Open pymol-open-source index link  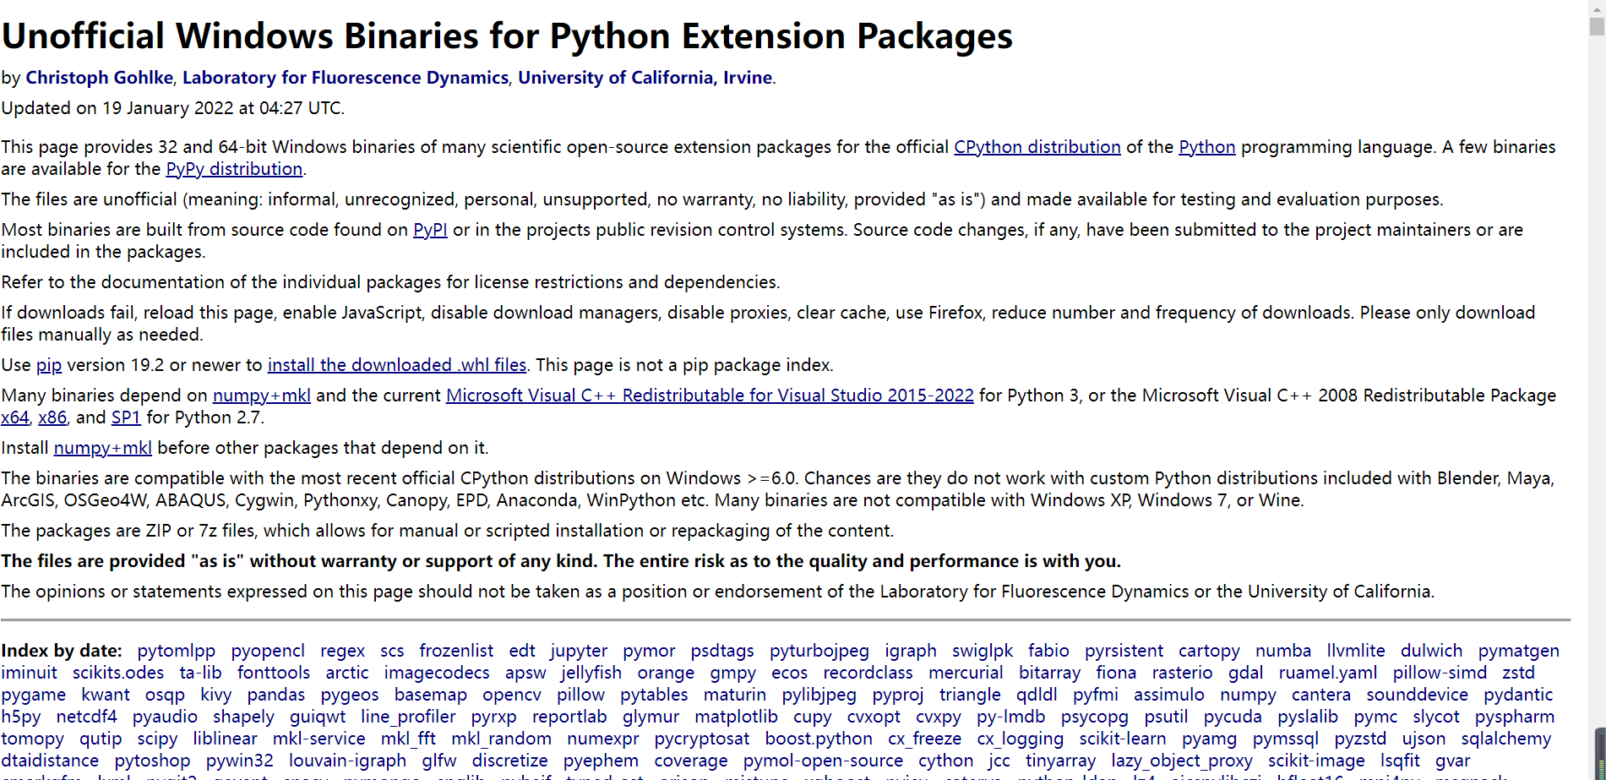[824, 761]
